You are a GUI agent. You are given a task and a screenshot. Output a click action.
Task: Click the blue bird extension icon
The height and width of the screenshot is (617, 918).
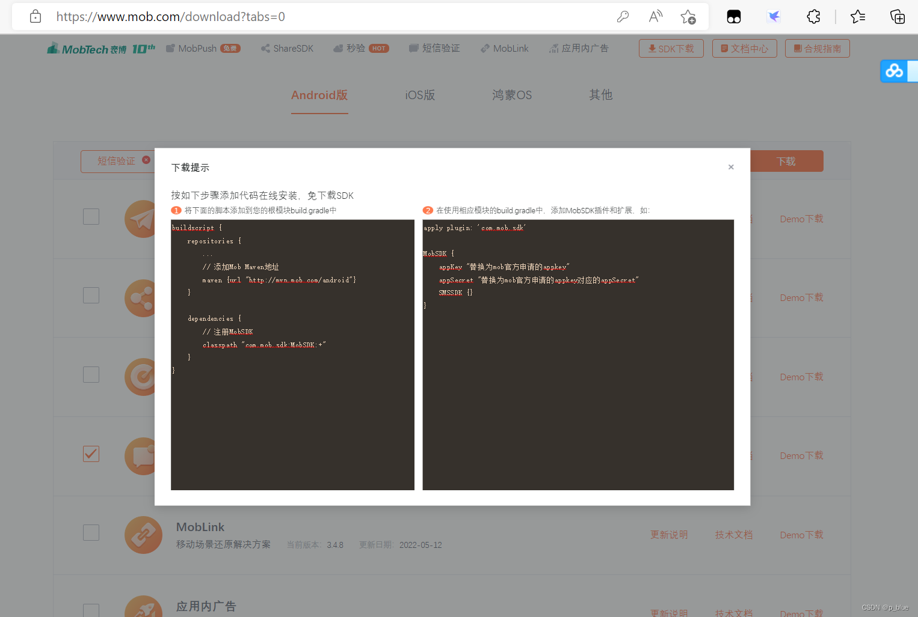(774, 17)
